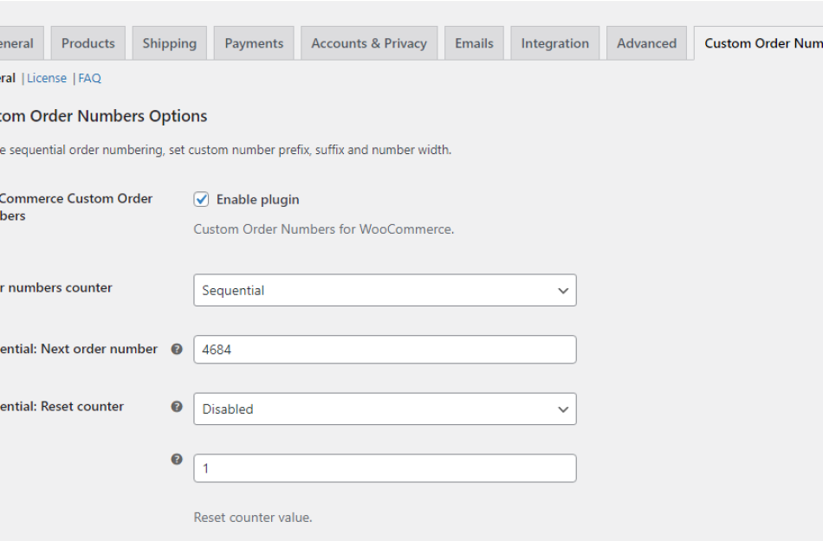Enable the Custom Order Numbers plugin checkbox

click(201, 199)
